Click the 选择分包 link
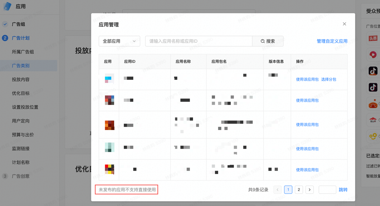The height and width of the screenshot is (206, 380). coord(329,79)
